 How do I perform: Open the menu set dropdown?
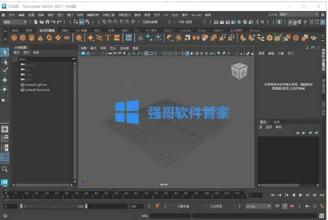click(14, 22)
